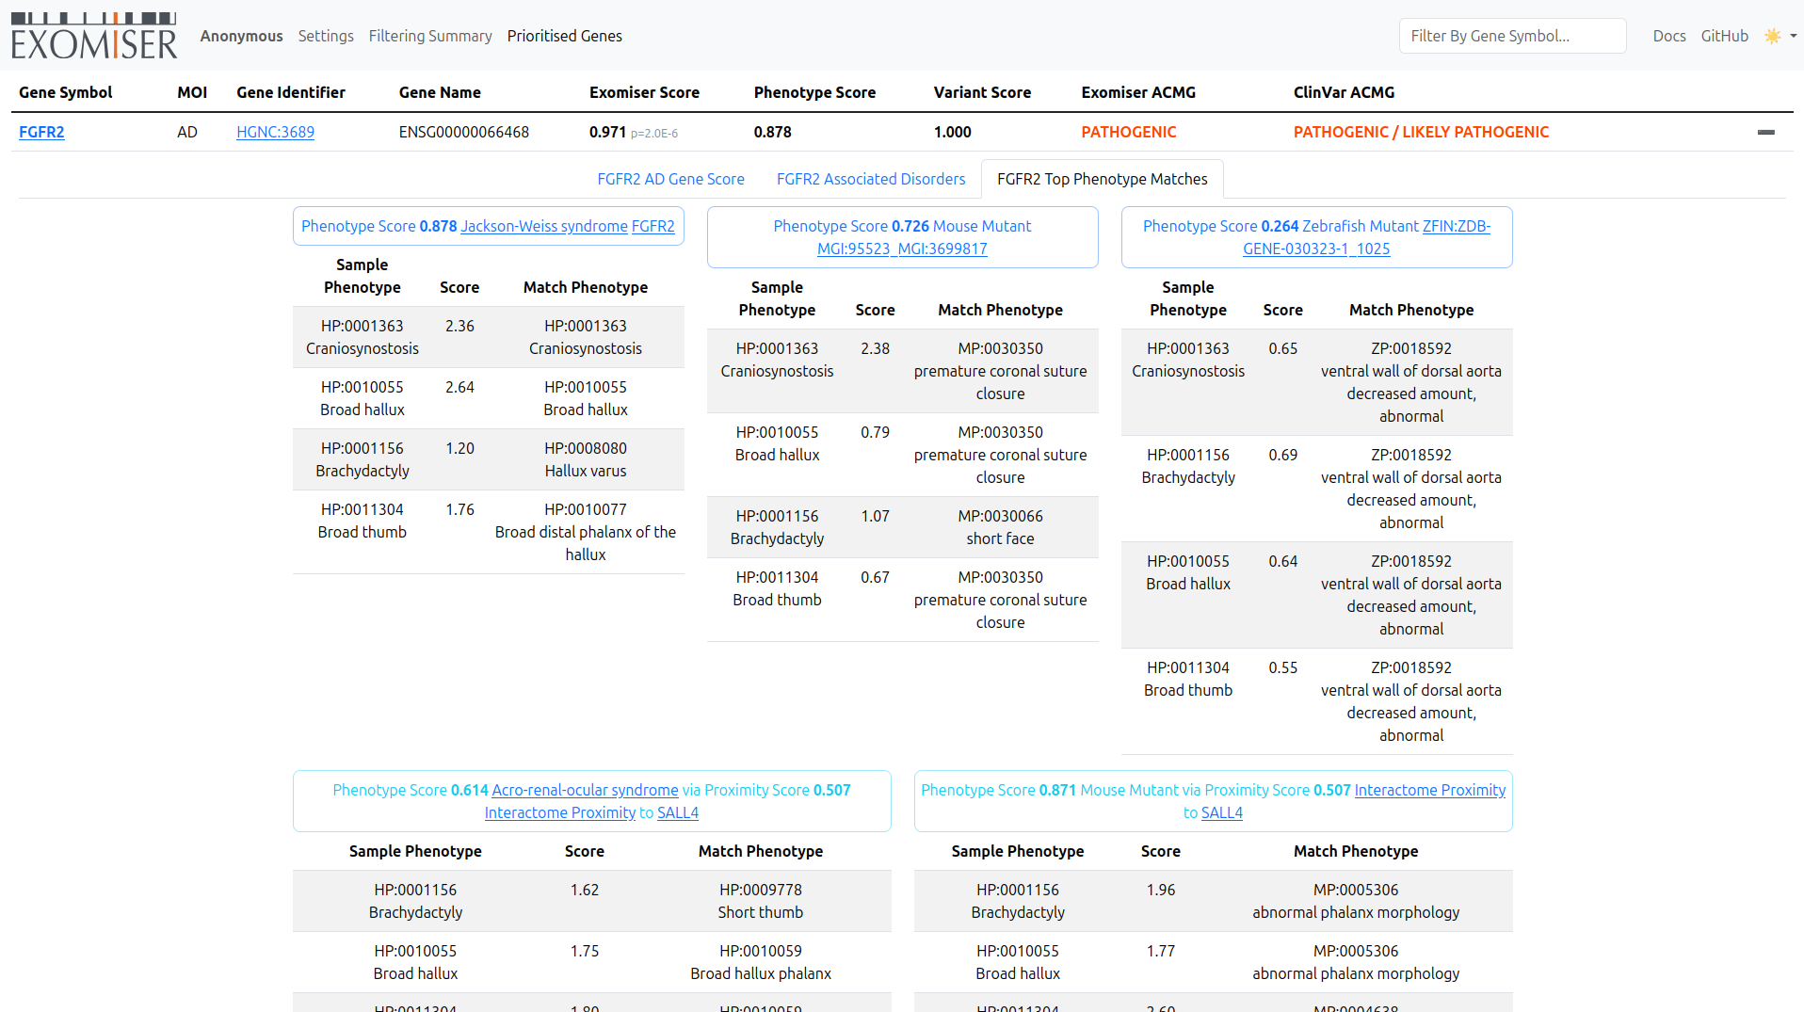The image size is (1804, 1012).
Task: Open the GitHub link
Action: [1724, 36]
